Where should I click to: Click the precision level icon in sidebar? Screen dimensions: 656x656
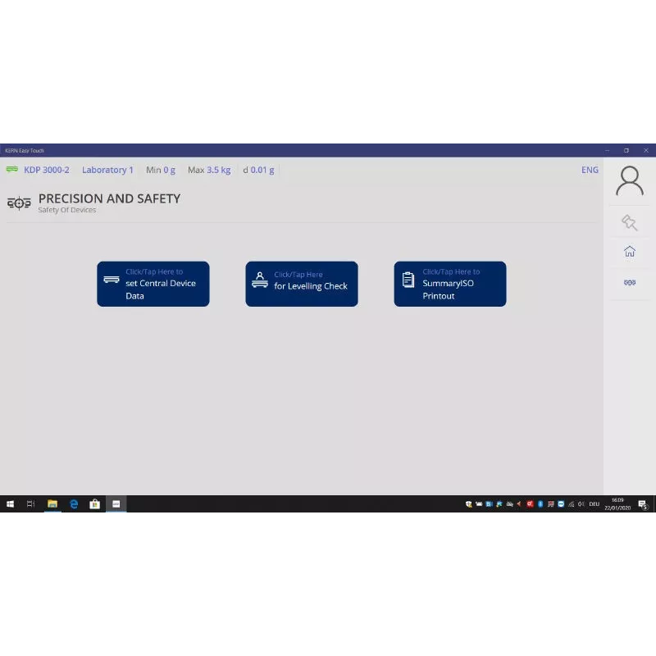pos(629,282)
